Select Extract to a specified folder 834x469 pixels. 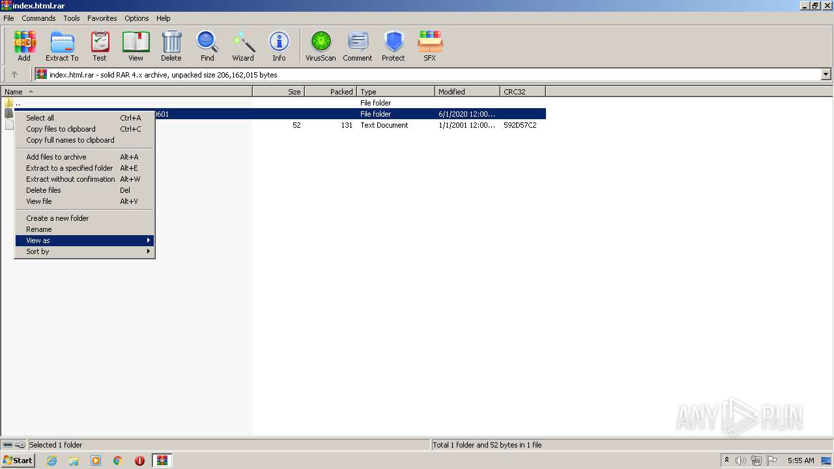pyautogui.click(x=85, y=168)
